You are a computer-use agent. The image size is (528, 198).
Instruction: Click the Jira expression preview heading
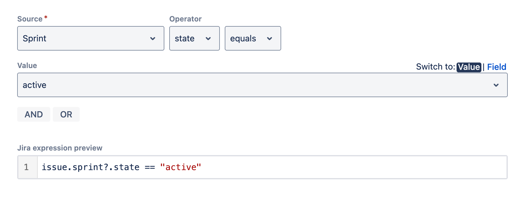pyautogui.click(x=60, y=148)
